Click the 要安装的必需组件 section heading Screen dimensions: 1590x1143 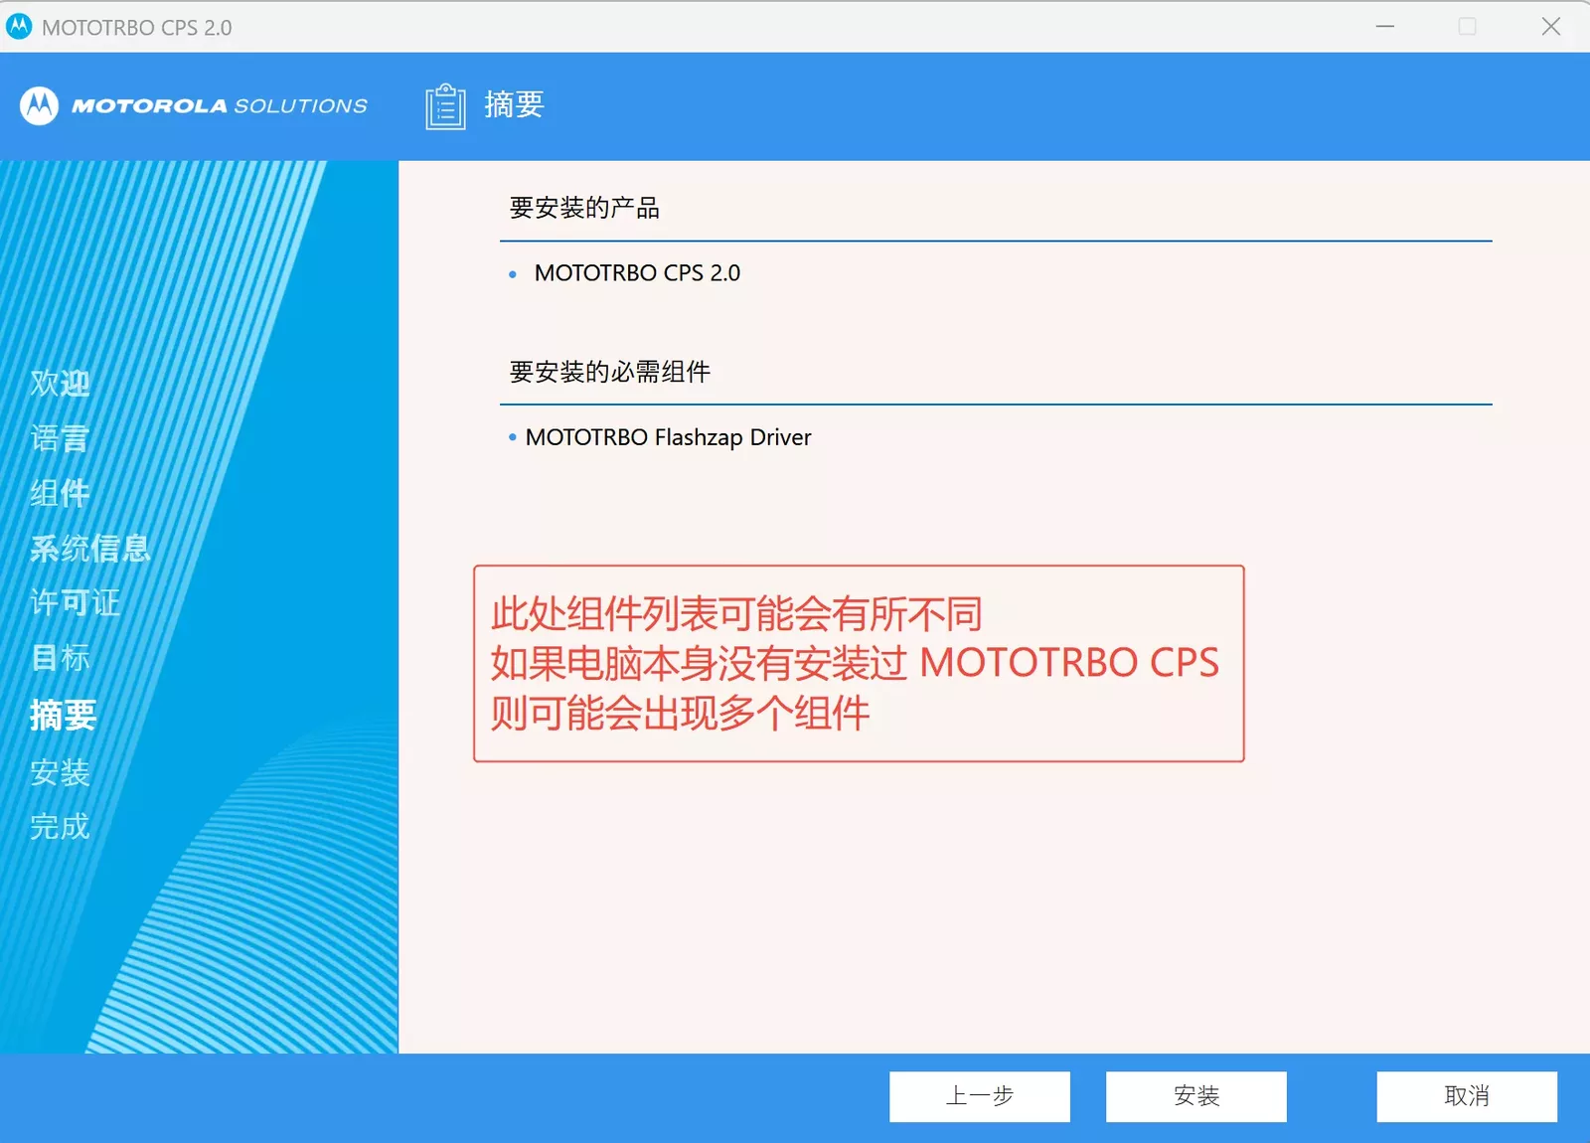tap(609, 372)
